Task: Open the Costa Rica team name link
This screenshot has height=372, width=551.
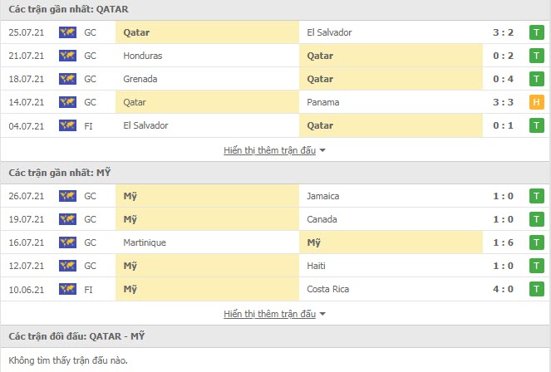Action: (328, 289)
